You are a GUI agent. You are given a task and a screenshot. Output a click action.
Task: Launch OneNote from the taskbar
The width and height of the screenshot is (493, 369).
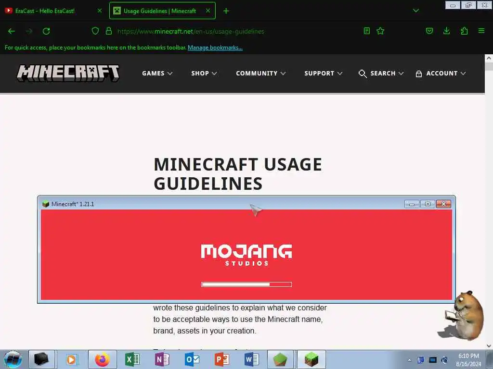click(x=162, y=359)
